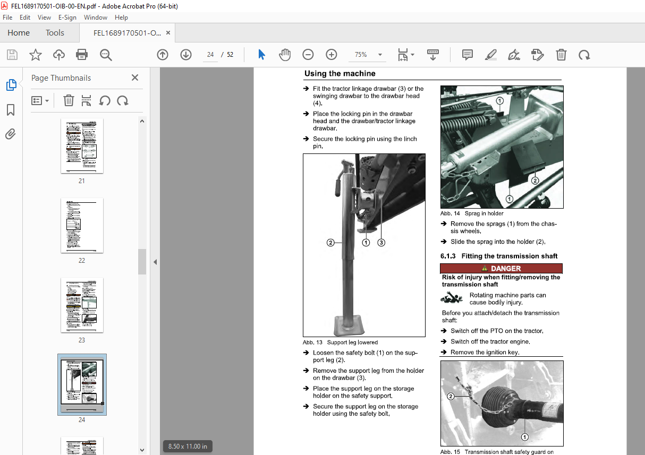
Task: Select page 22 thumbnail
Action: tap(82, 226)
